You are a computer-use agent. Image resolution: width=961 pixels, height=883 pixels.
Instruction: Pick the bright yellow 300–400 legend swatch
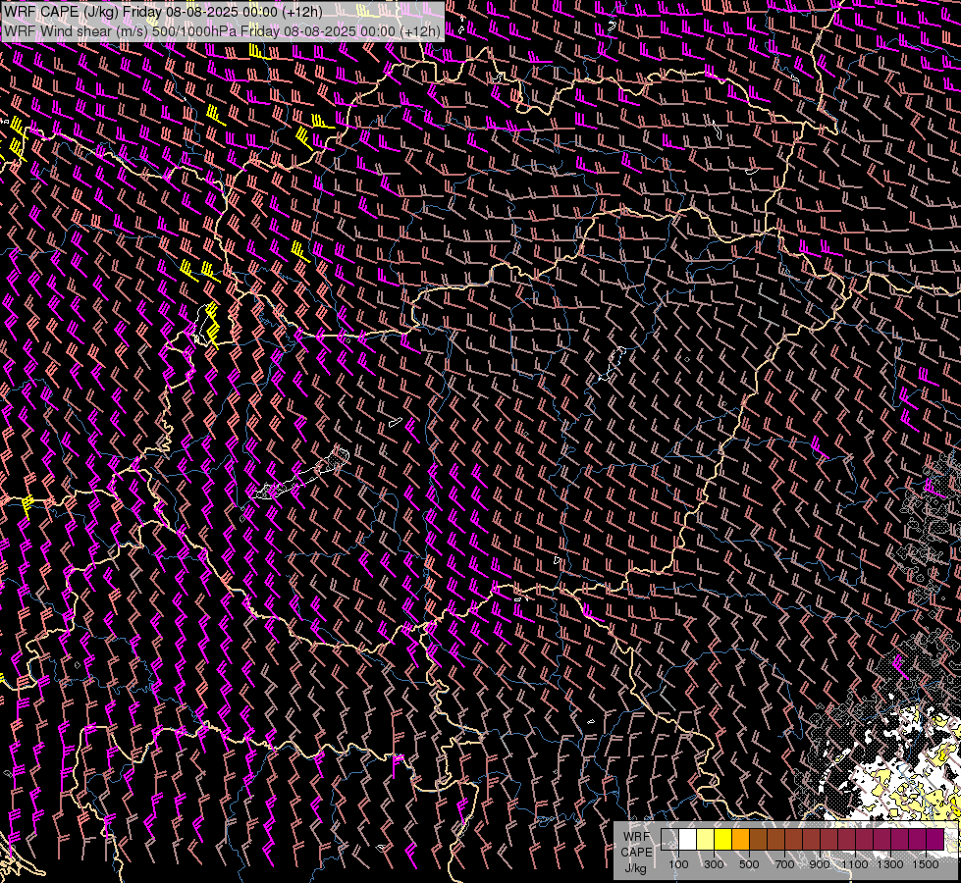coord(723,839)
